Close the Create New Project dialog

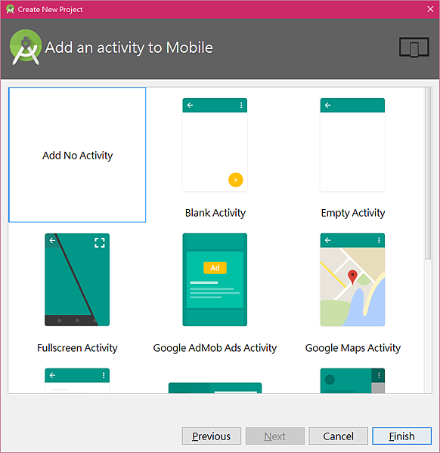pyautogui.click(x=430, y=9)
